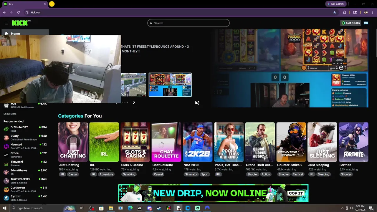Open Counter-Strike 2 category card

[x=291, y=142]
